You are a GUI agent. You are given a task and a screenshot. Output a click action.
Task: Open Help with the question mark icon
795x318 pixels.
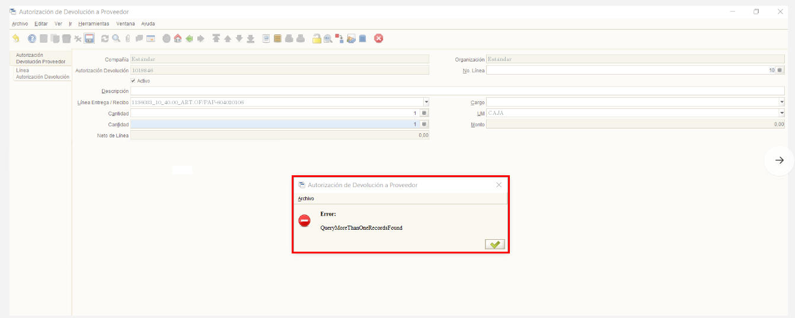pyautogui.click(x=32, y=38)
